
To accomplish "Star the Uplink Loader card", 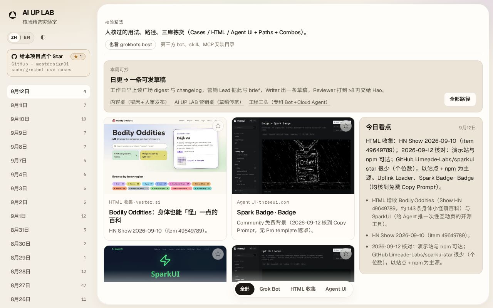I will 346,254.
